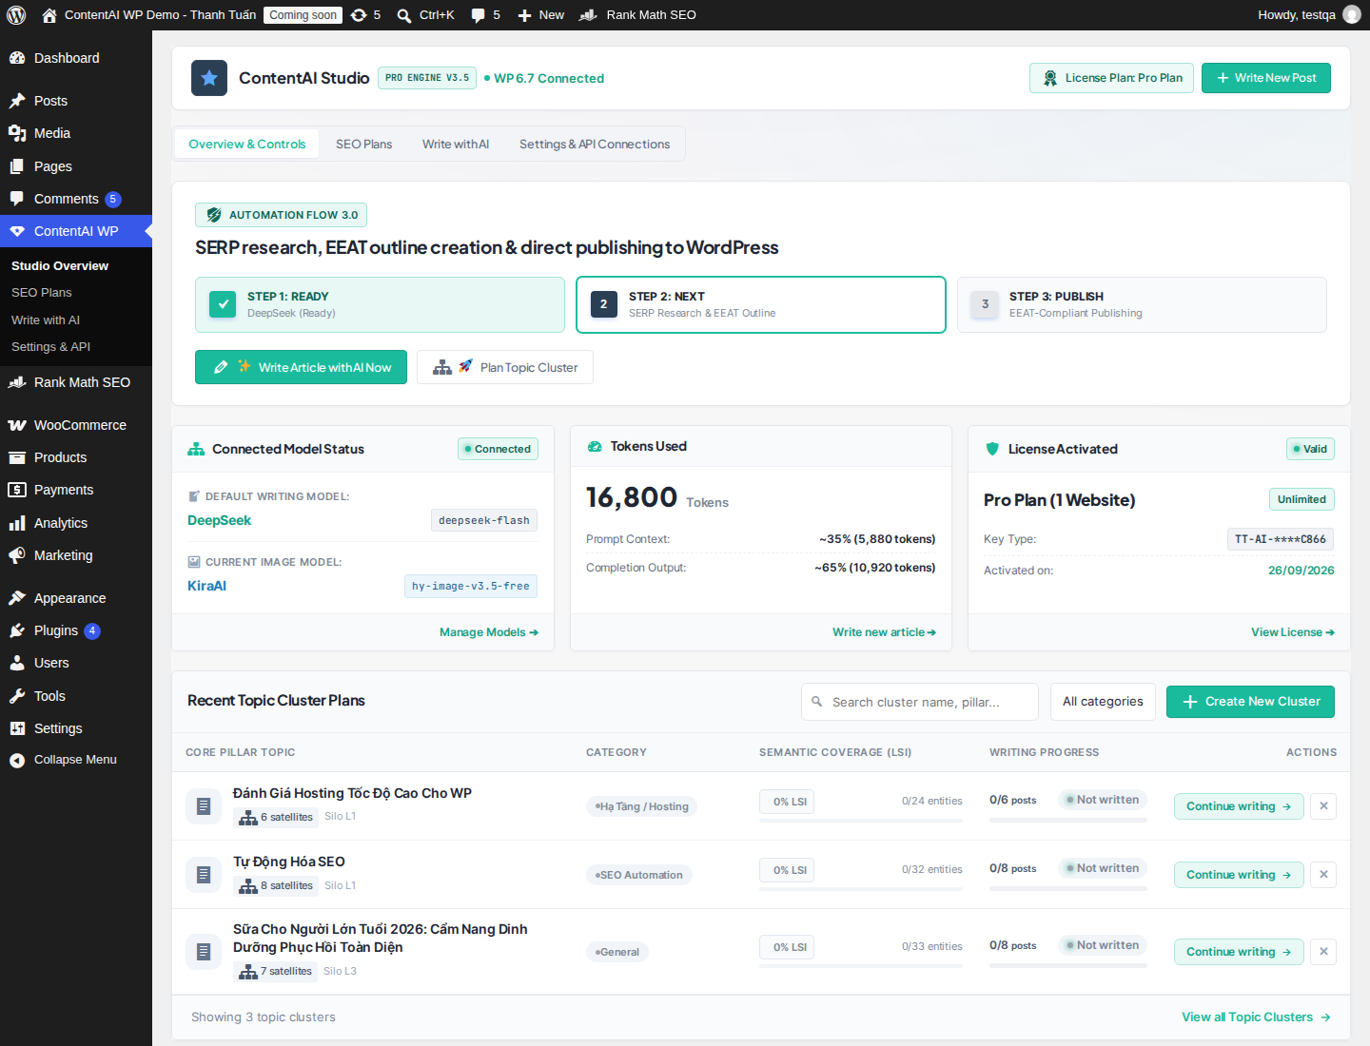
Task: Collapse the admin sidebar menu
Action: click(76, 760)
